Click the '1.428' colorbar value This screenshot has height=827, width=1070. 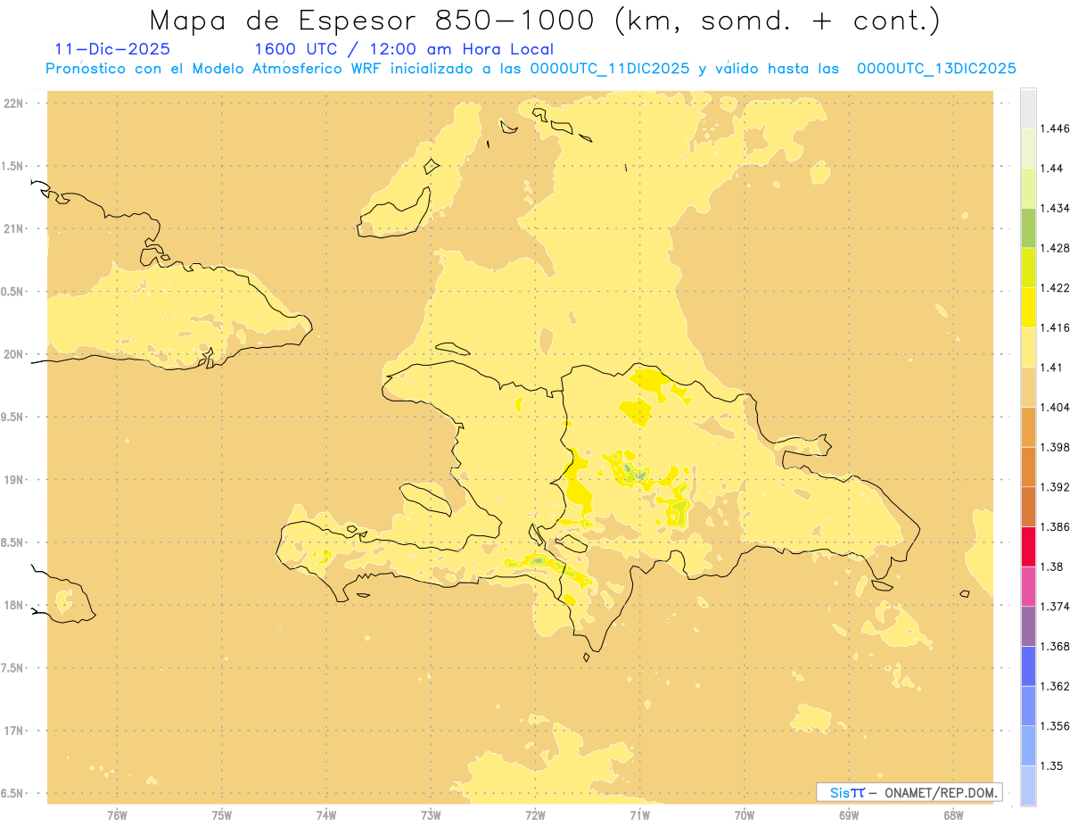tap(1057, 248)
